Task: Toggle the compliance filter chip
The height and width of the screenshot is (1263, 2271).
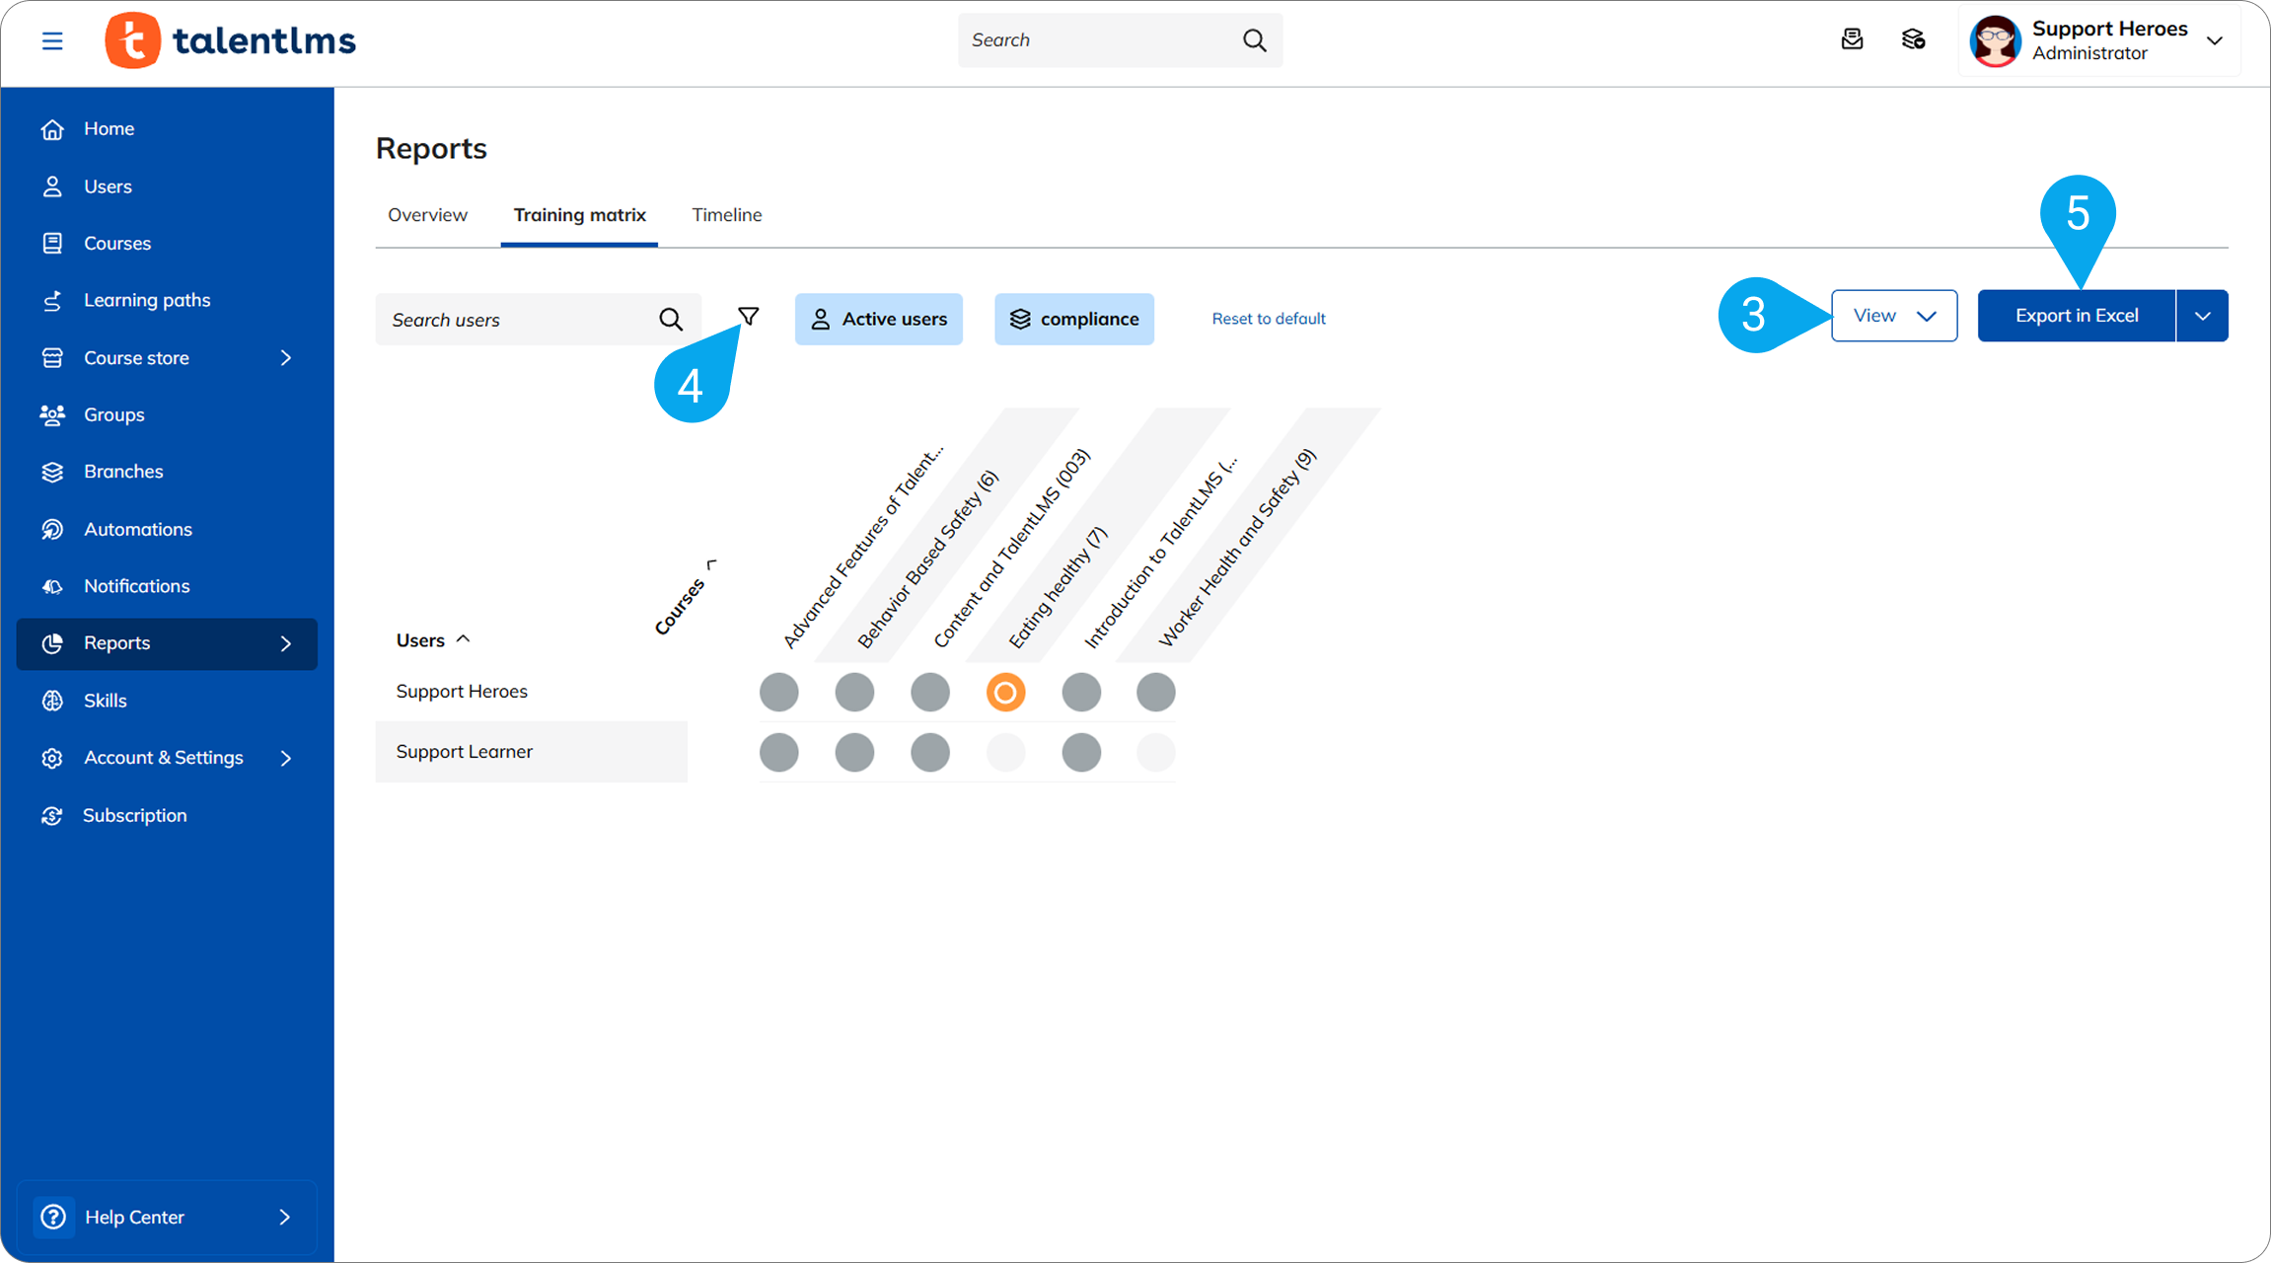Action: coord(1073,319)
